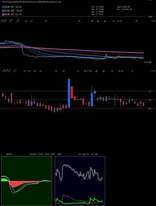Click the last blue candle at the chart's right end
The image size is (156, 206).
click(x=144, y=105)
